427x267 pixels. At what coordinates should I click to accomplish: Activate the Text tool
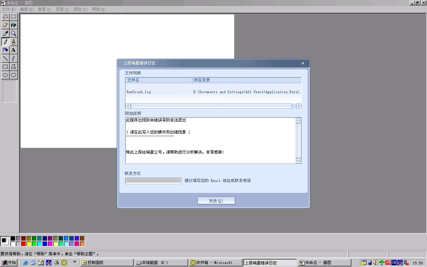pos(13,50)
